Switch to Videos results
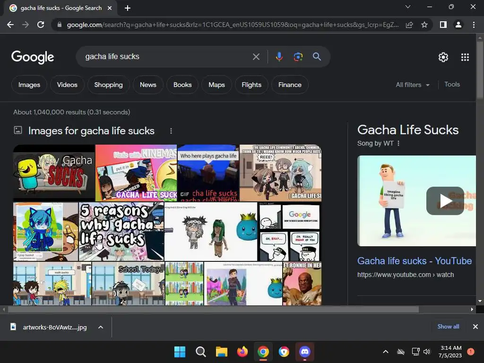Screen dimensions: 484x363 [x=67, y=85]
